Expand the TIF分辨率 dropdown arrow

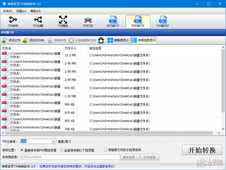click(x=53, y=141)
